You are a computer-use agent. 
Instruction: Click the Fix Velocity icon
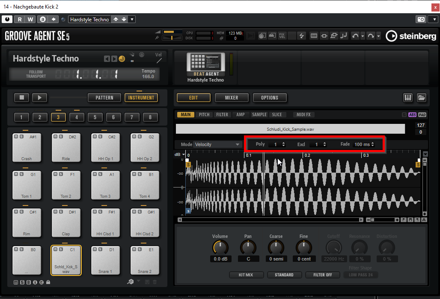[282, 36]
